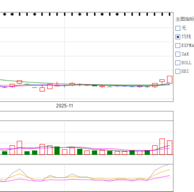Select the 无 (none) indicator checkbox
This screenshot has width=194, height=192.
coord(178,28)
